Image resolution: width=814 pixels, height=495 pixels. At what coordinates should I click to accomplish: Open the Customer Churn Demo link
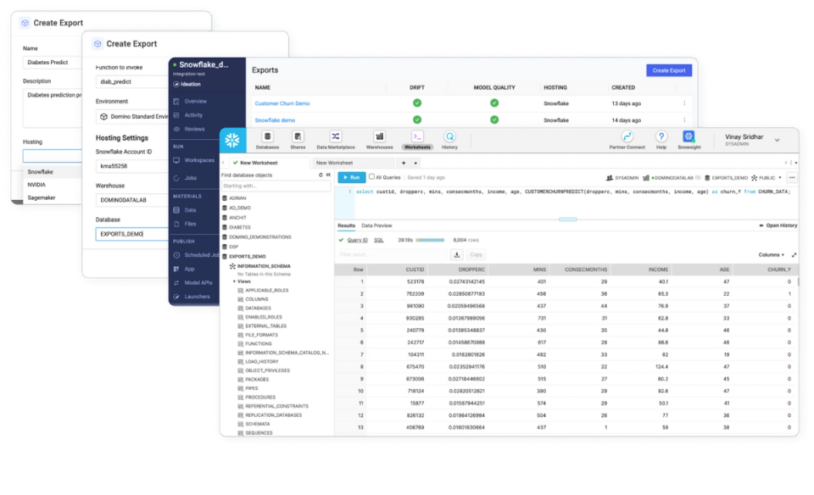(x=282, y=103)
